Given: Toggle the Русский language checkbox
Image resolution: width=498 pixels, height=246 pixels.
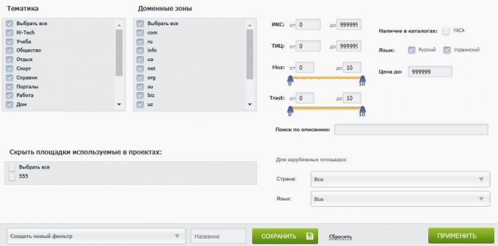Looking at the screenshot, I should pos(412,50).
